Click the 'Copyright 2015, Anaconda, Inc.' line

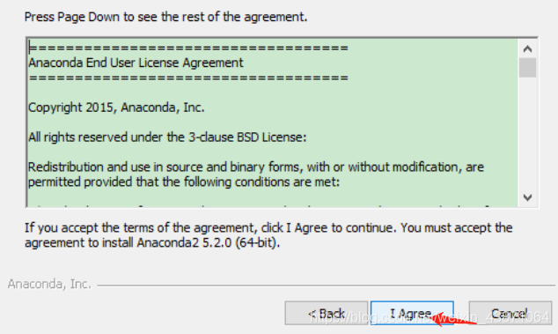click(116, 108)
